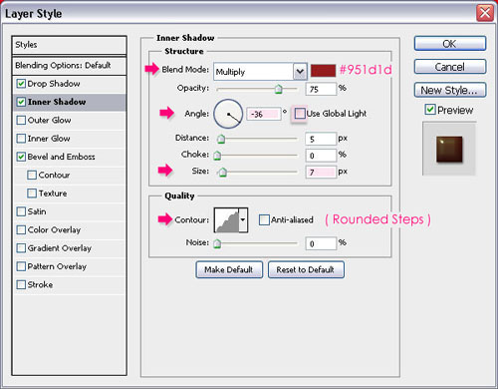Open the Outer Glow settings label

click(50, 120)
